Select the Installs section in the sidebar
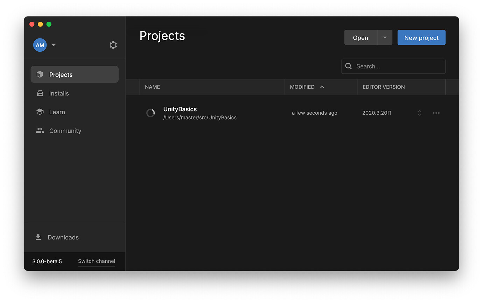The height and width of the screenshot is (302, 483). tap(59, 93)
